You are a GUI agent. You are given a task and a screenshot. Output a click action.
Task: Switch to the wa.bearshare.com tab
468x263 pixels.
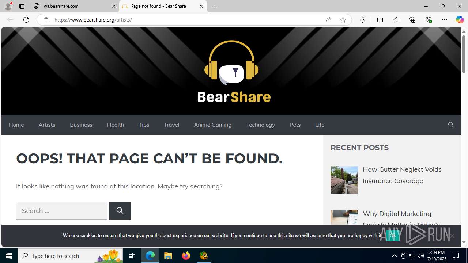(75, 6)
